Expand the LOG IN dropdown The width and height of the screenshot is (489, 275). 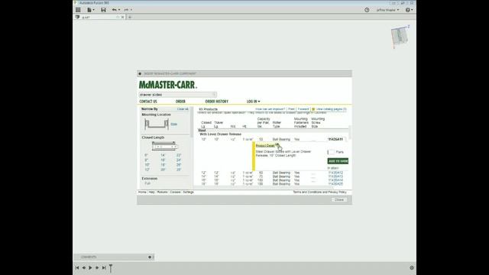click(253, 102)
